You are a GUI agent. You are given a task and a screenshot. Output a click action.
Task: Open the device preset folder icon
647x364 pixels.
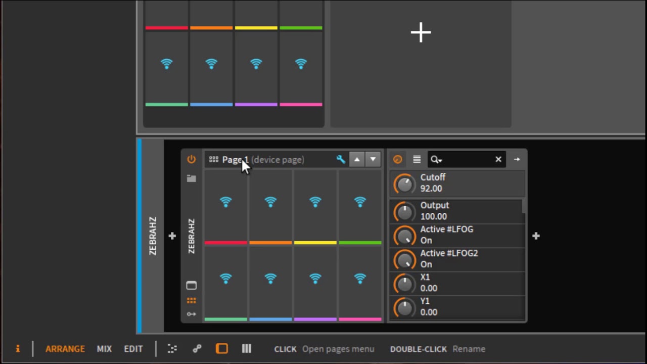click(191, 178)
